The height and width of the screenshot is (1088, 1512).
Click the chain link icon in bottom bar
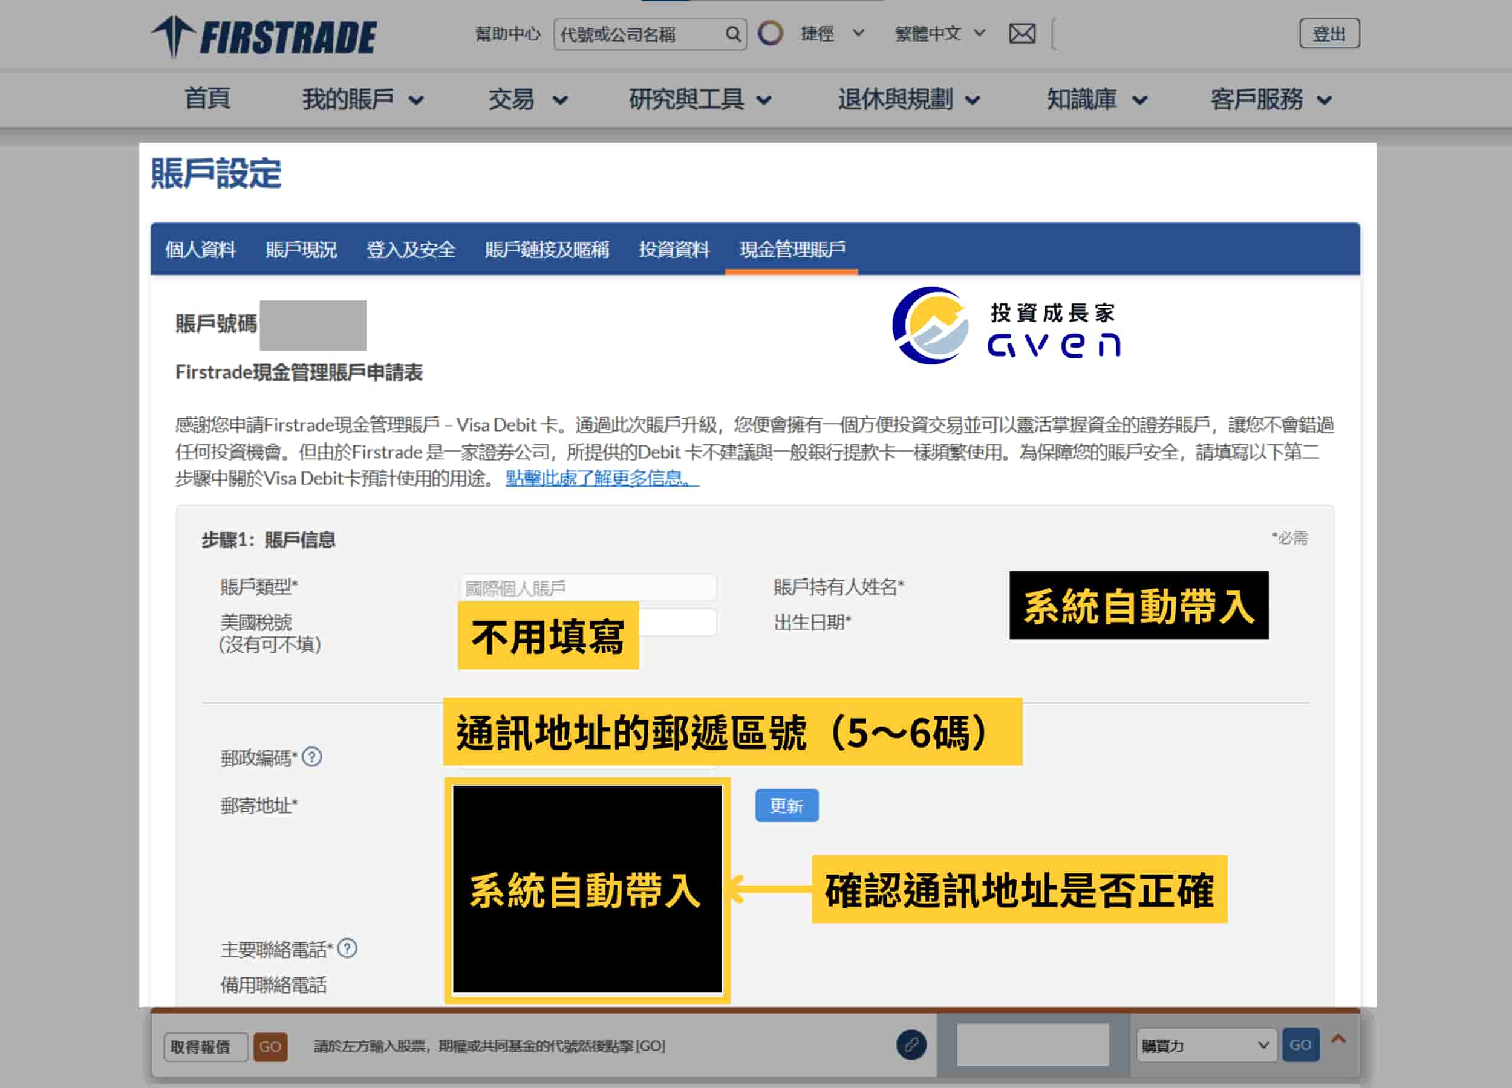click(x=911, y=1045)
